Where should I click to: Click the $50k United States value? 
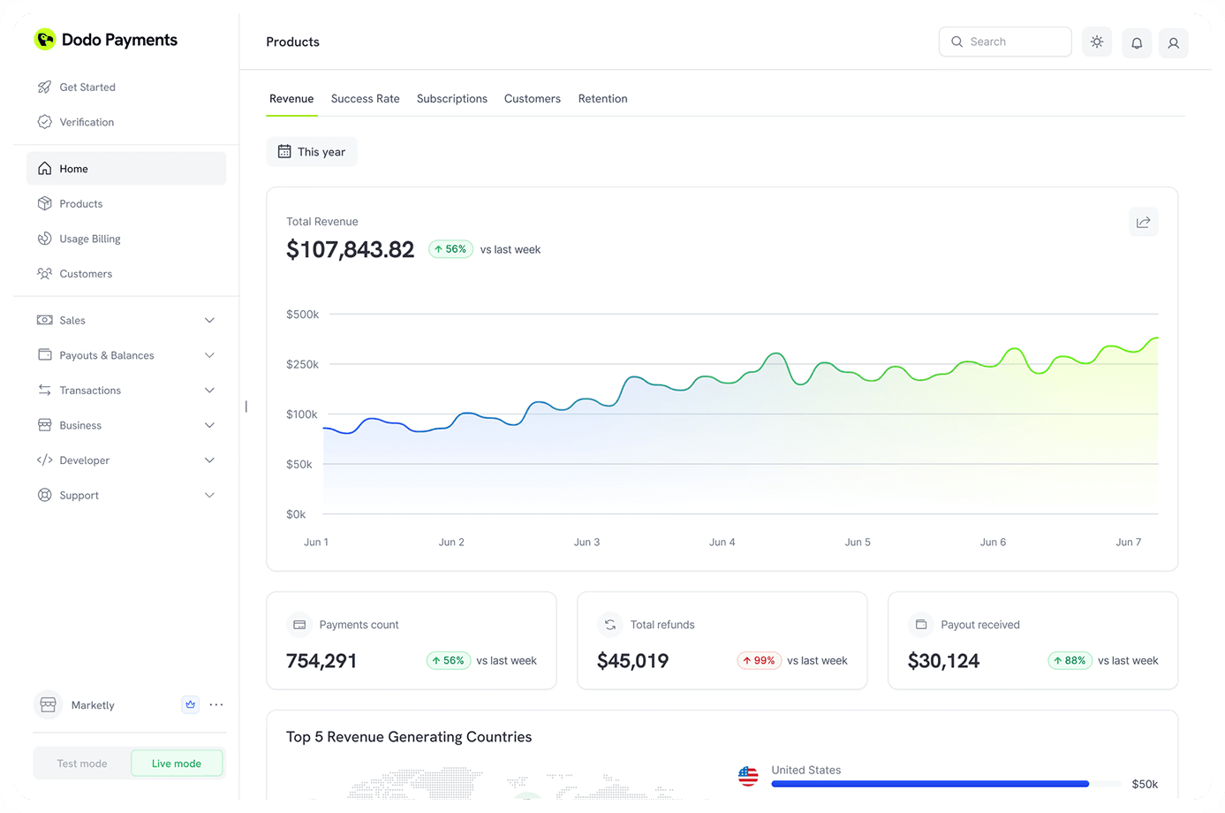(1145, 784)
